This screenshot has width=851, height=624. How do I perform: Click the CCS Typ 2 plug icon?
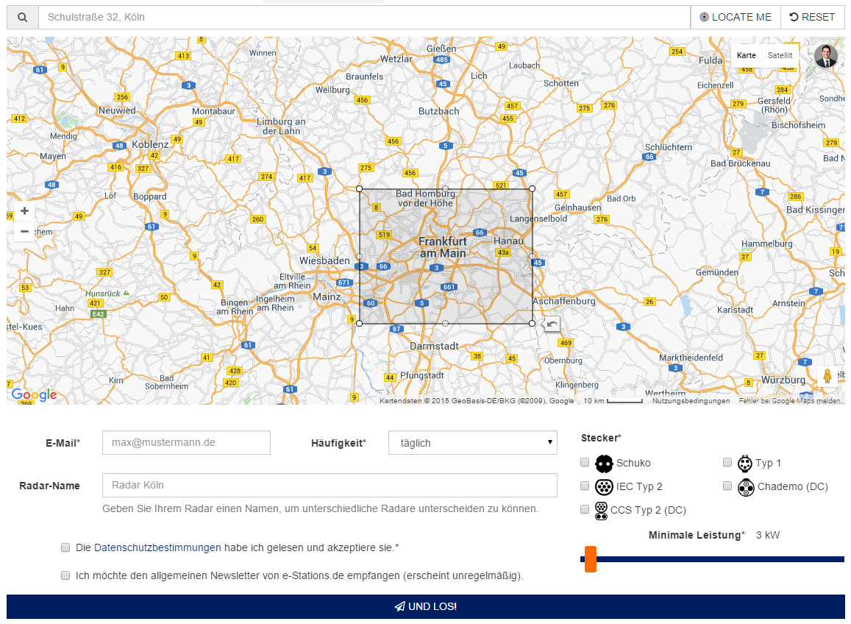602,511
